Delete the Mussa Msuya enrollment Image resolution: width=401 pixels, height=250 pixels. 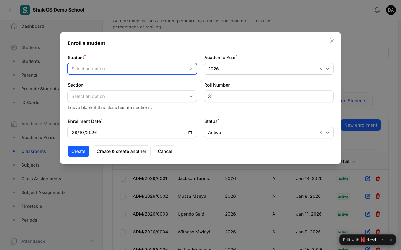pos(378,196)
